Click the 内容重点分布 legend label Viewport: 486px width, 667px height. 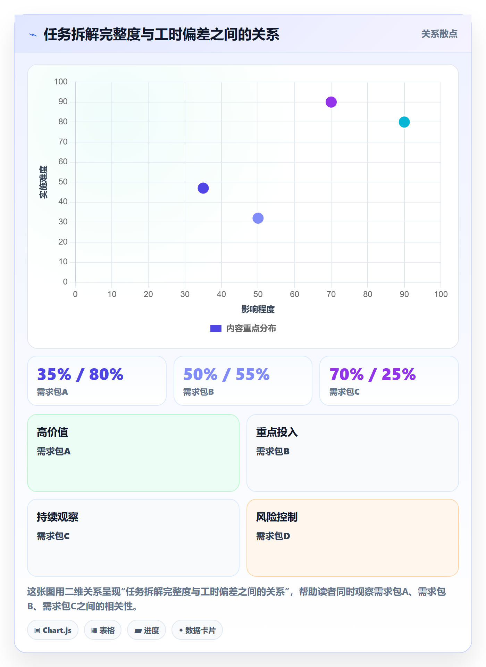click(251, 329)
